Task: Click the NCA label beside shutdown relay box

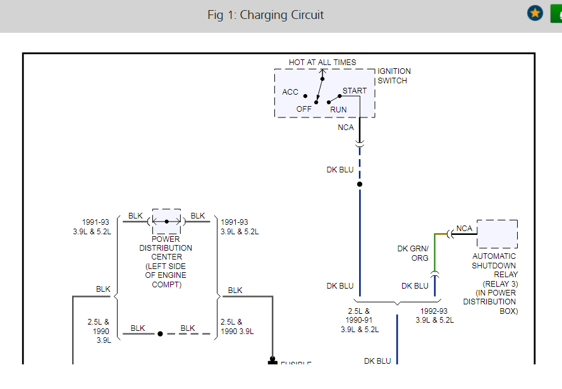Action: [x=464, y=229]
